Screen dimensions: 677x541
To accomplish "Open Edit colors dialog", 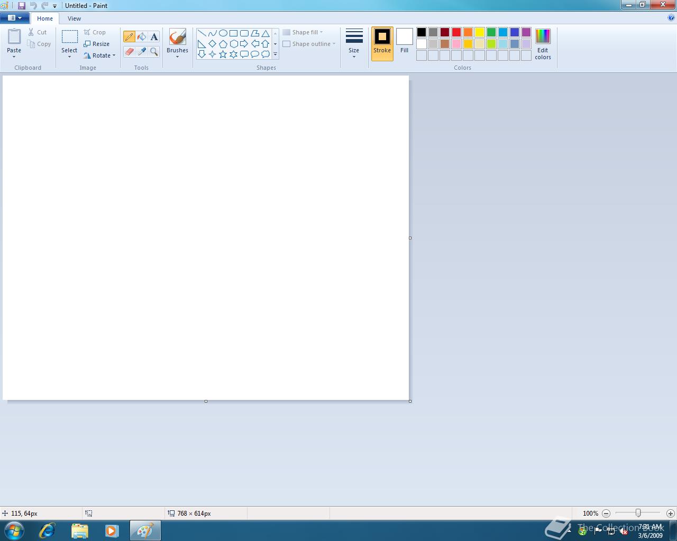I will click(543, 44).
